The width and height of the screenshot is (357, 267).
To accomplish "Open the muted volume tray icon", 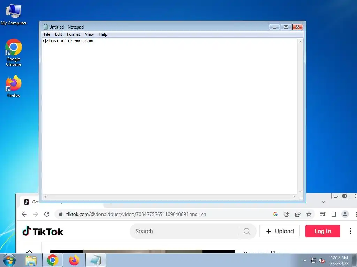I will (x=322, y=261).
